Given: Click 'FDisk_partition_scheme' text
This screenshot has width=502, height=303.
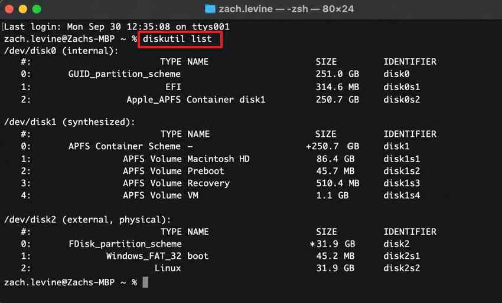Looking at the screenshot, I should [125, 244].
